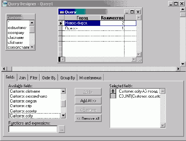Image resolution: width=186 pixels, height=141 pixels.
Task: Click the Available fields scrollbar thumb
Action: tap(63, 104)
